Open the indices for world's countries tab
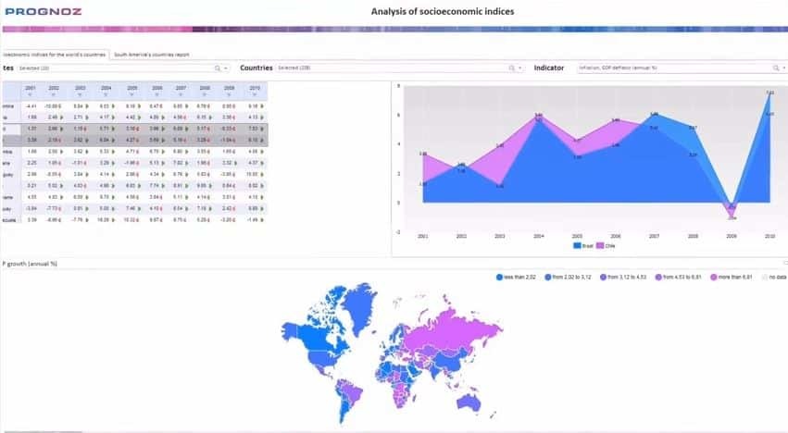The width and height of the screenshot is (788, 433). click(54, 55)
